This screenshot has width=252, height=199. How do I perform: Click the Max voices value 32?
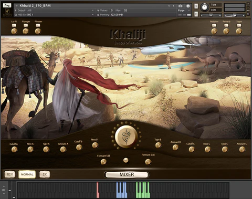(x=125, y=11)
